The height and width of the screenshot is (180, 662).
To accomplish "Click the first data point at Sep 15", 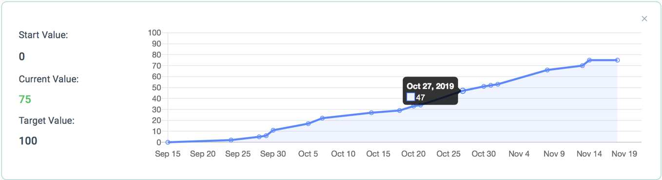I will point(168,142).
